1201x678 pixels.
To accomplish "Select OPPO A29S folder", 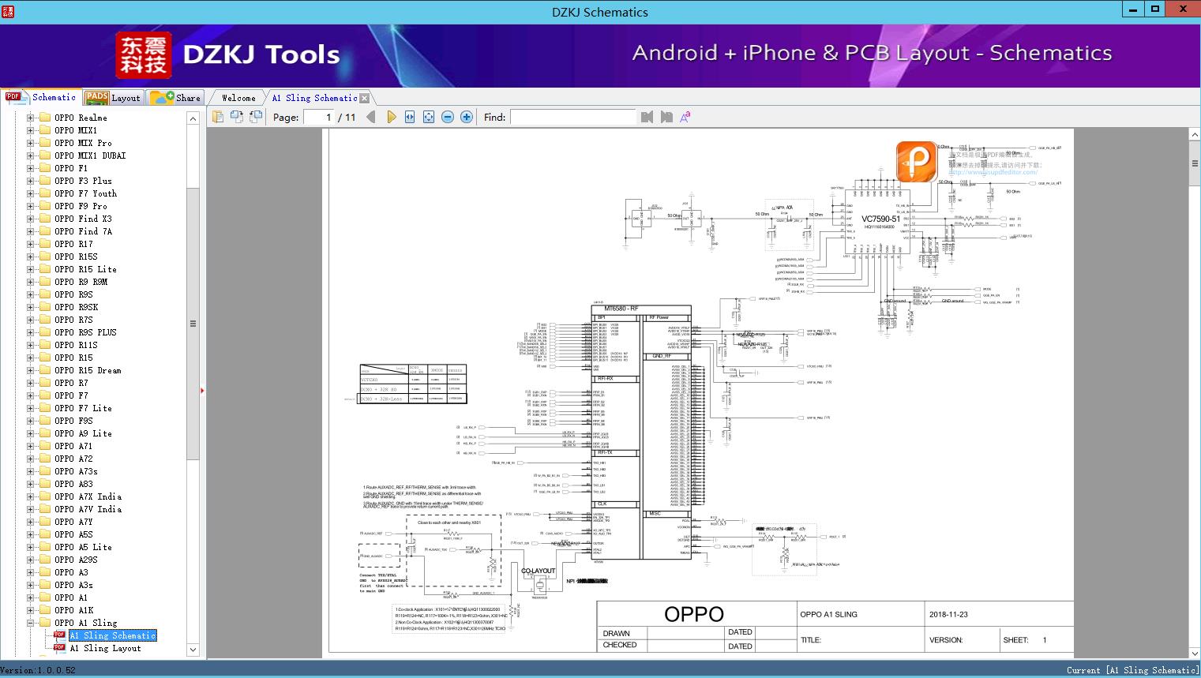I will [x=76, y=560].
